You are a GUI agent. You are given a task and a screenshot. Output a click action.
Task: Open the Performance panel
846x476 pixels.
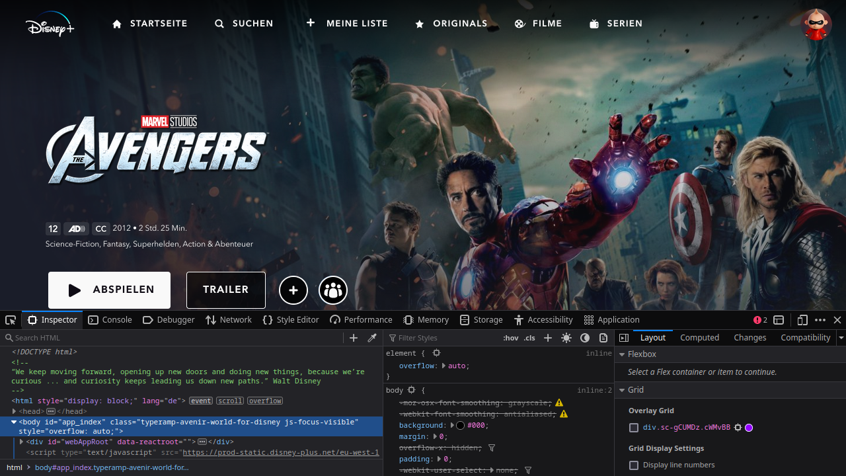[361, 320]
